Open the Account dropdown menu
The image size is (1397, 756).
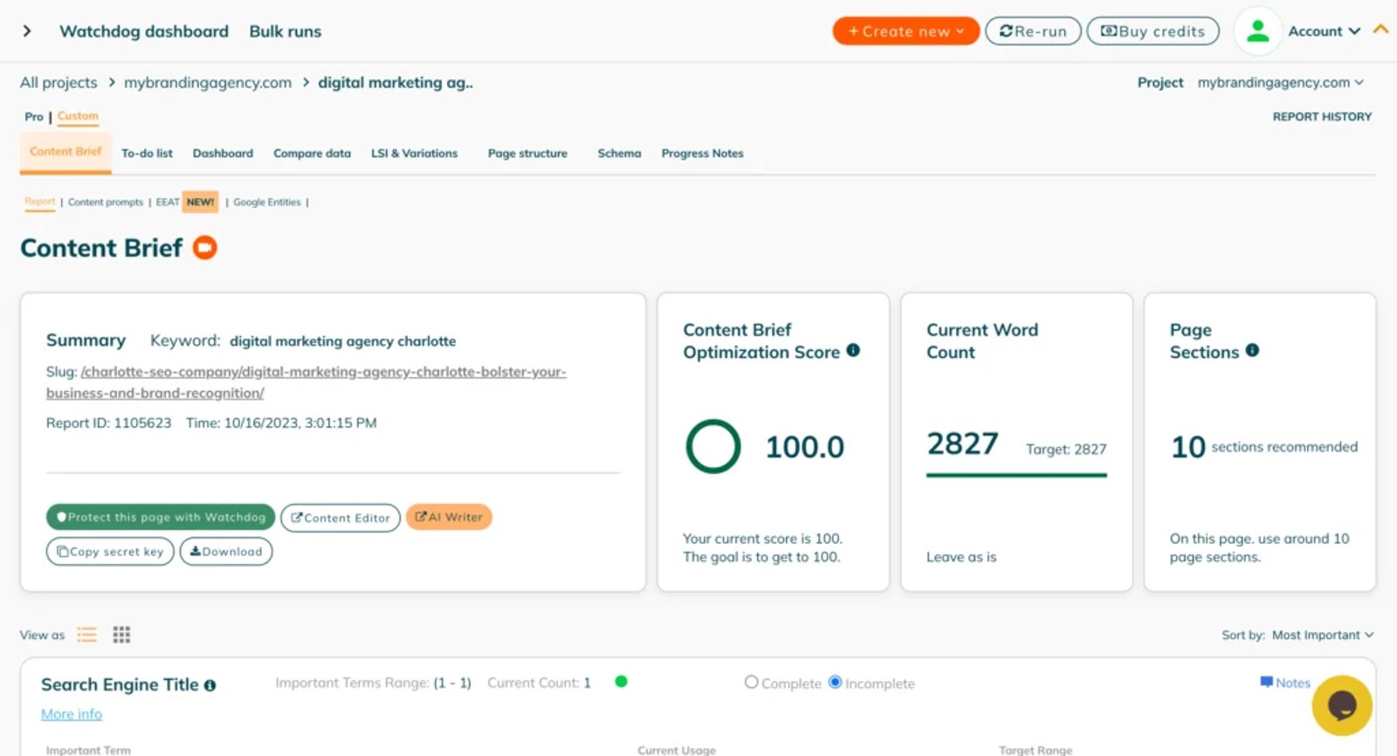coord(1324,31)
